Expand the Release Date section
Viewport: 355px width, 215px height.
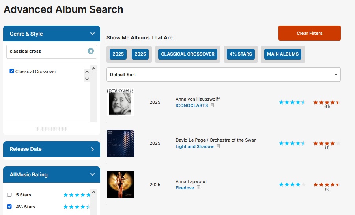coord(92,149)
